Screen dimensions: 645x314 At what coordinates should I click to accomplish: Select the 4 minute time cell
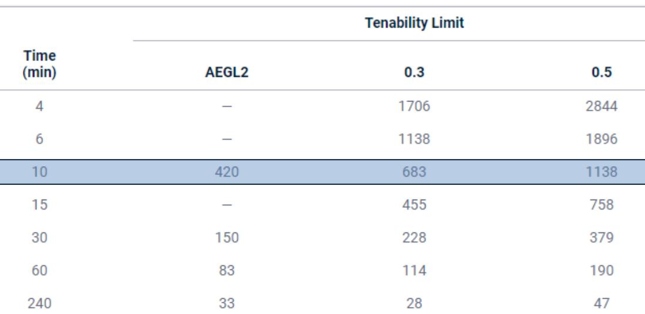pyautogui.click(x=39, y=106)
